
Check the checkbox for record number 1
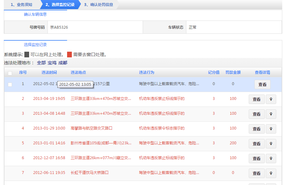(x=10, y=84)
